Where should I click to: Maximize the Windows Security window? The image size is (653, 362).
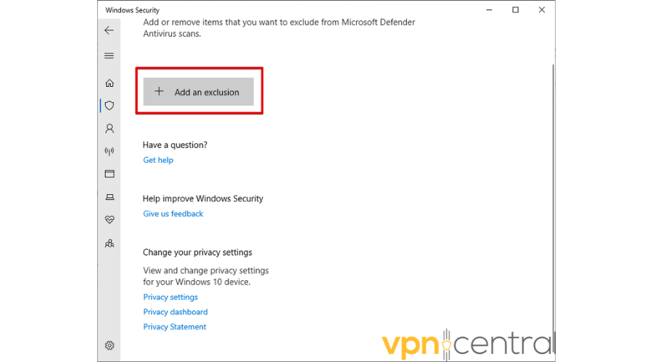515,10
